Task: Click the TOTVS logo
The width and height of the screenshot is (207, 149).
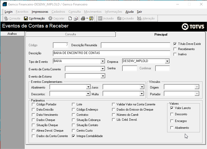Action: point(193,26)
